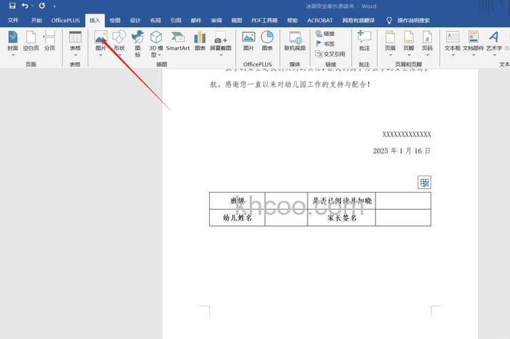Insert online video with 联机视频

295,41
